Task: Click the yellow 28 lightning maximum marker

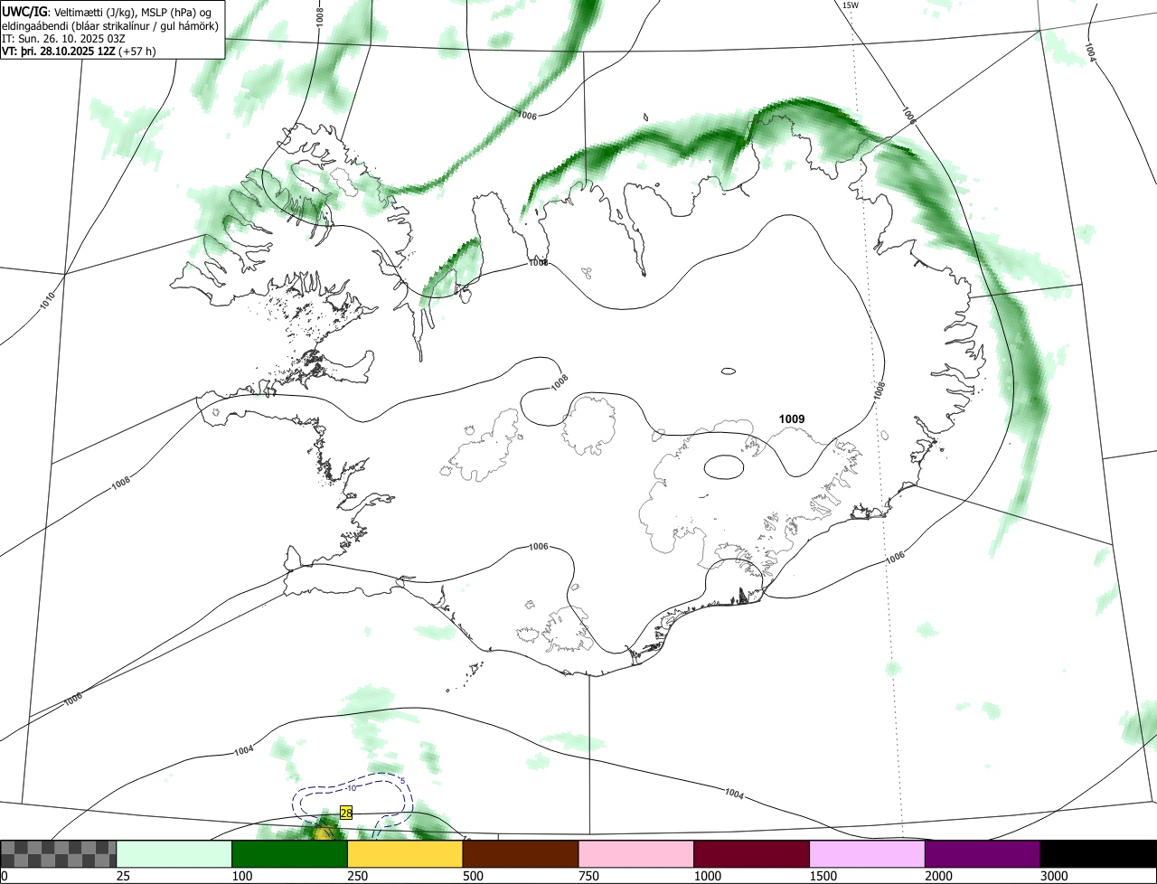Action: [x=345, y=813]
